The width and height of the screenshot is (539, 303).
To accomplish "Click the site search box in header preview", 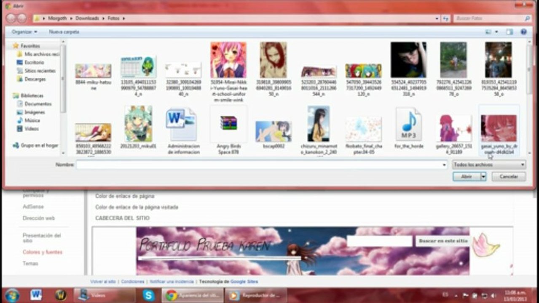I will click(x=379, y=241).
